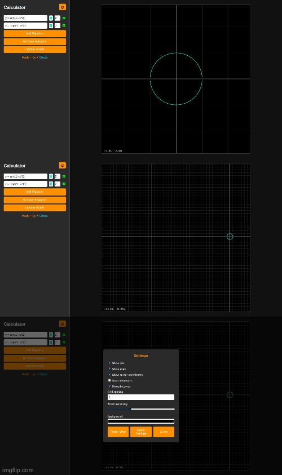282x475 pixels.
Task: Toggle first equation visibility checkbox, middle screenshot
Action: [64, 176]
